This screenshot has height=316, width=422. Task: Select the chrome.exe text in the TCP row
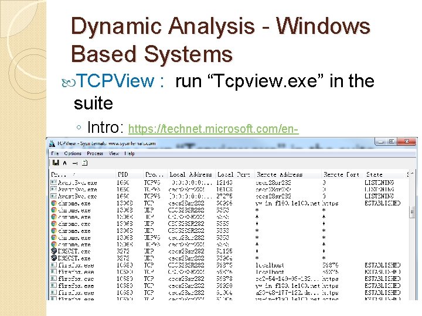(x=74, y=204)
